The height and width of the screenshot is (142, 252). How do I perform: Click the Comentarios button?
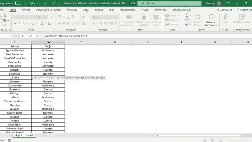[x=244, y=9]
